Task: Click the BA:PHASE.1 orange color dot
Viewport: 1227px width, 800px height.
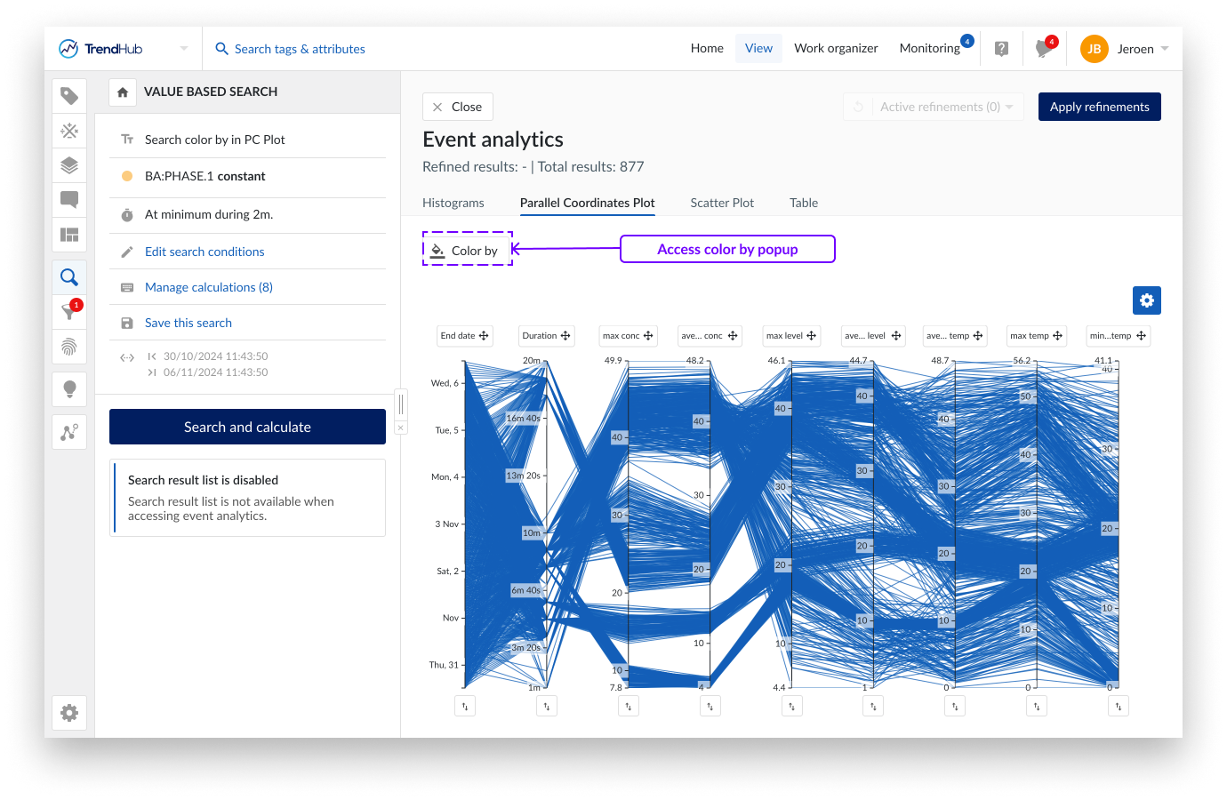Action: click(127, 176)
